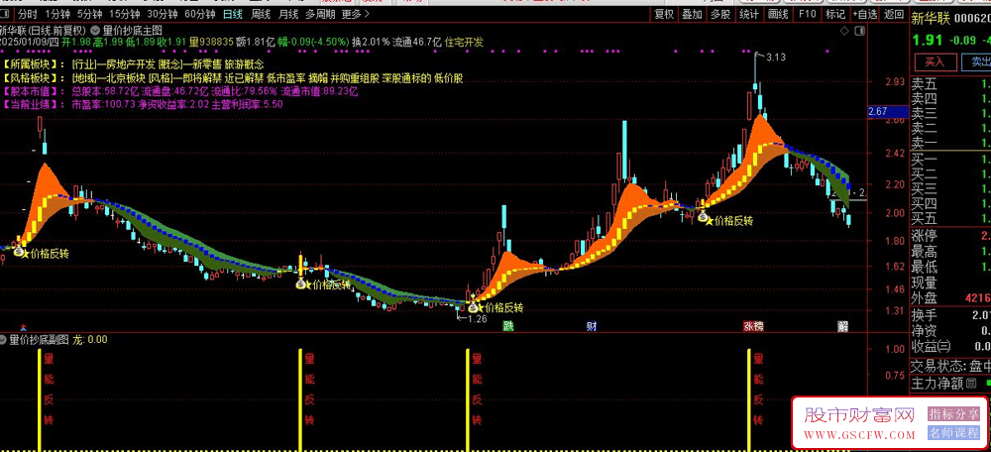Expand the 更多 period options
Screen dimensions: 991x452
356,14
